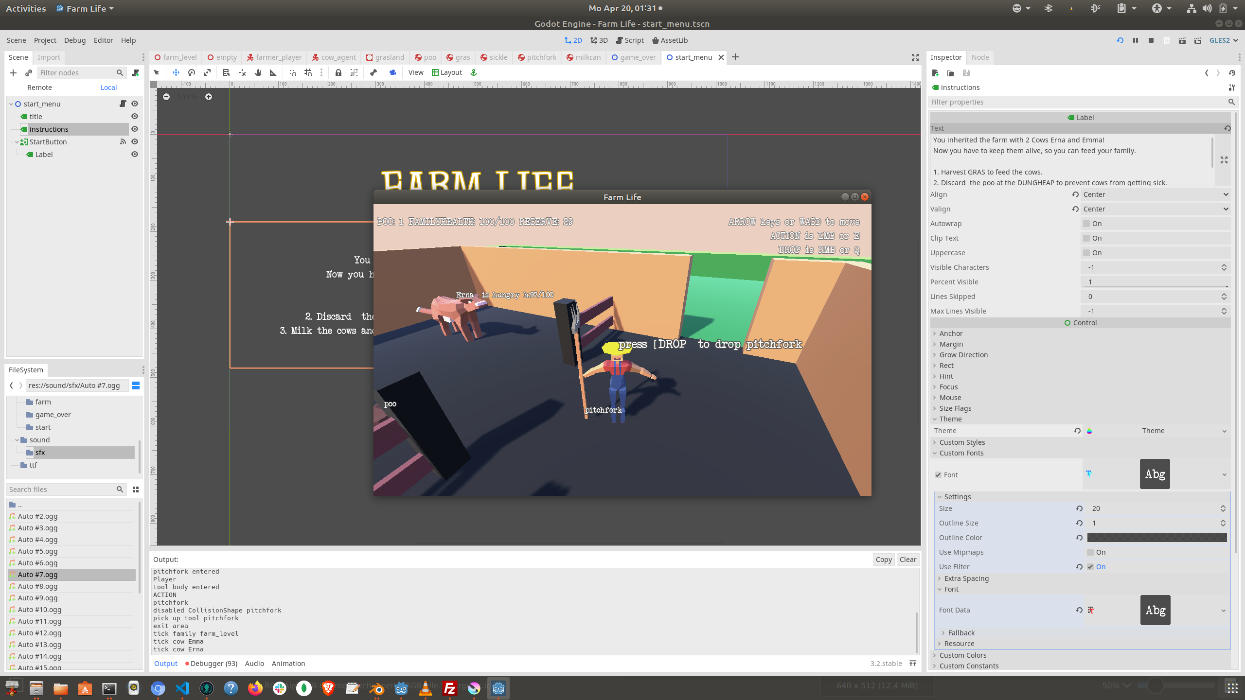The height and width of the screenshot is (700, 1245).
Task: Hide the title node visibility
Action: 135,117
